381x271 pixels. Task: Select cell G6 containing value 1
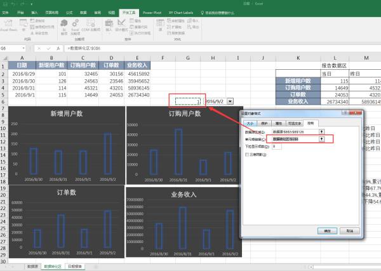point(188,102)
